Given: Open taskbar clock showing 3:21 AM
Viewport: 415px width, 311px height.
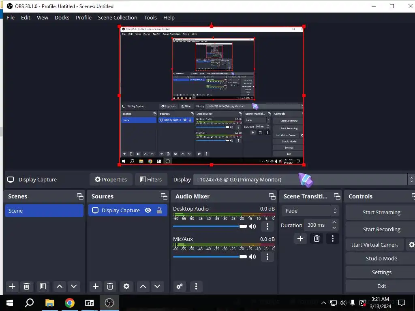Looking at the screenshot, I should (380, 303).
